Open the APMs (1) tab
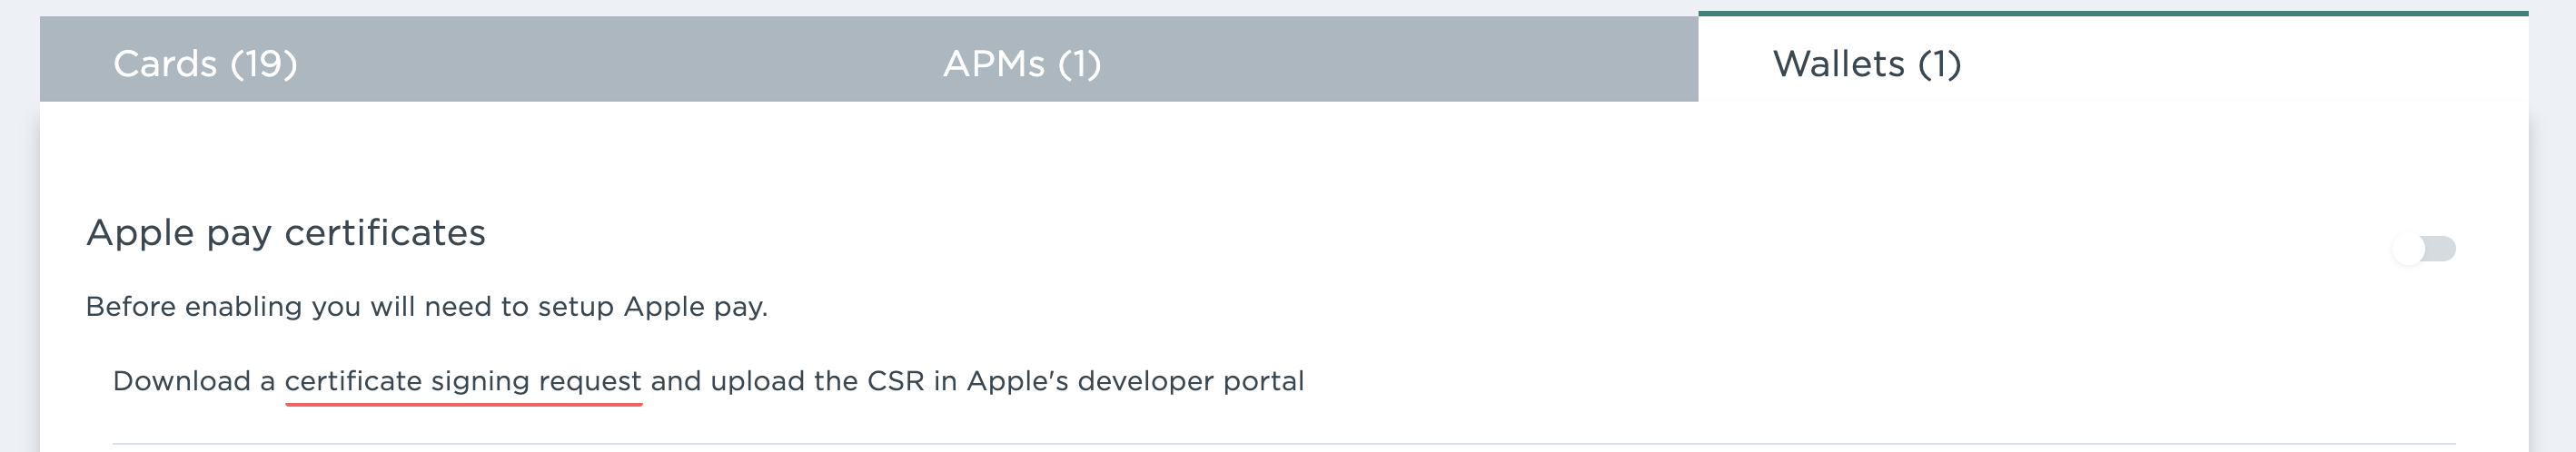Screen dimensions: 2576x452 [x=1021, y=64]
